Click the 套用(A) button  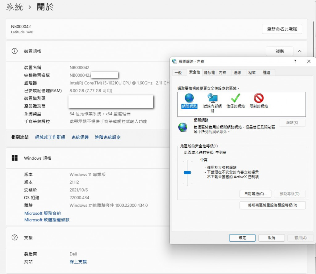tap(300, 238)
